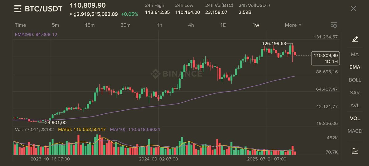Toggle the MA indicator
The width and height of the screenshot is (369, 166).
pyautogui.click(x=355, y=54)
